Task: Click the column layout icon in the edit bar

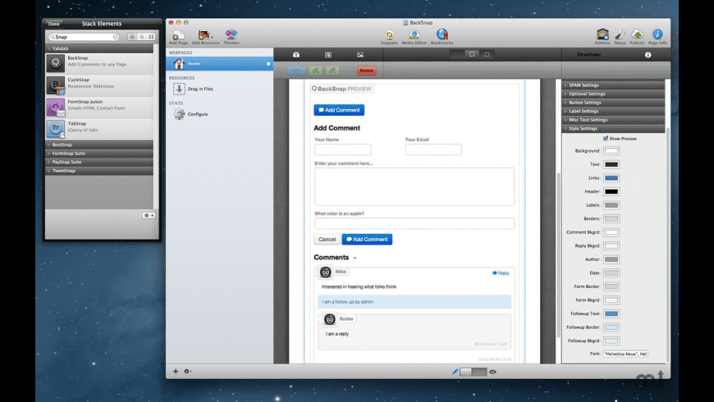Action: 327,55
